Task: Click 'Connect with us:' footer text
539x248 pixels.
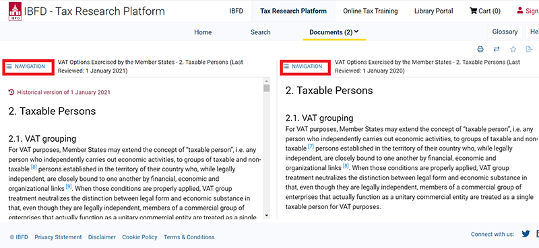Action: [493, 235]
